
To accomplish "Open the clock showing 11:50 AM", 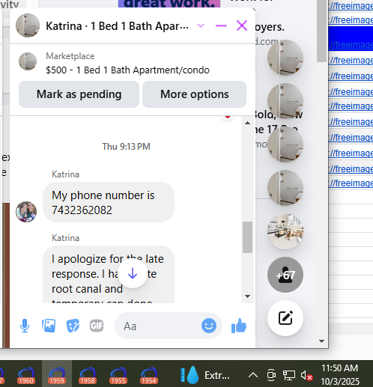I will point(340,374).
